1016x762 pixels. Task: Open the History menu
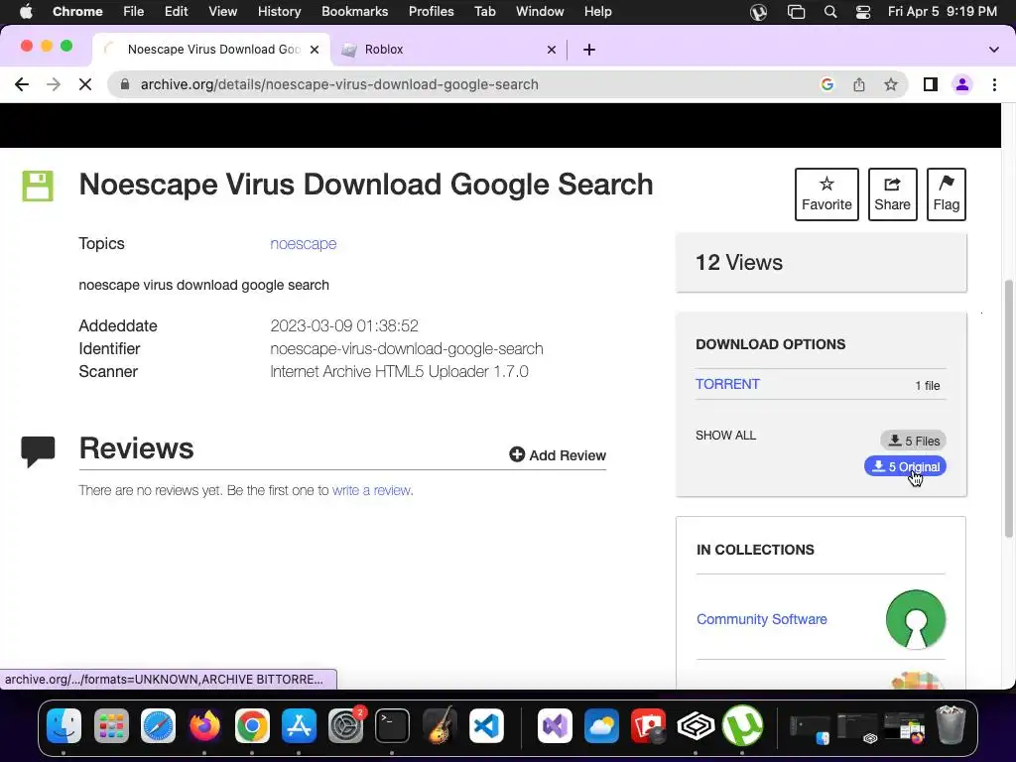click(279, 12)
